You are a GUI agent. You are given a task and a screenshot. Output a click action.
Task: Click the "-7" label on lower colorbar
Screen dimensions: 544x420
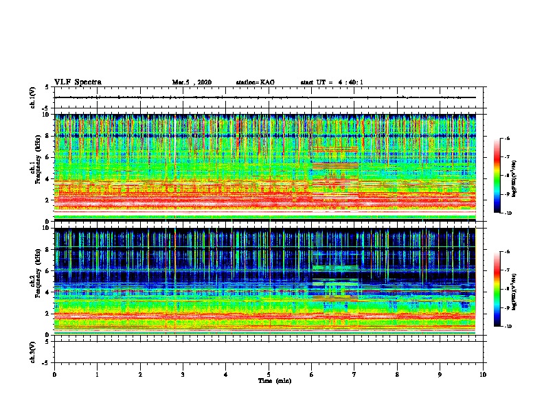(507, 270)
